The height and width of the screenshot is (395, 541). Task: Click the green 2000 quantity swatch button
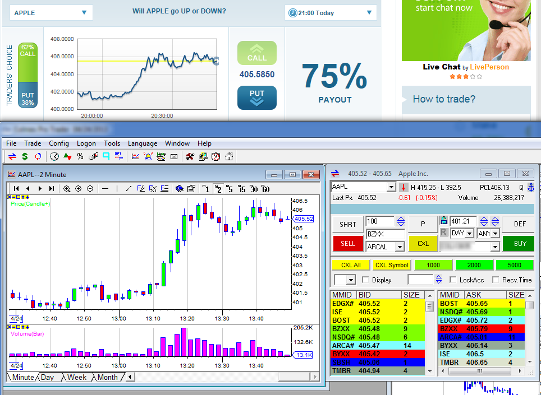(474, 265)
